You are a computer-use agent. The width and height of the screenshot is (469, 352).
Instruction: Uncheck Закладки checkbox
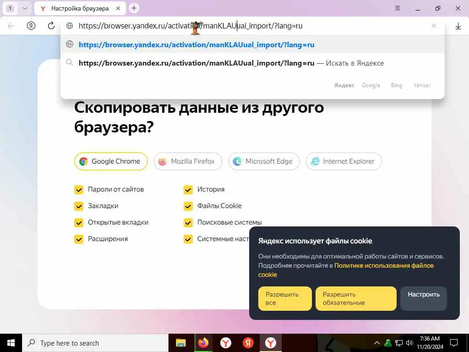[x=79, y=206]
